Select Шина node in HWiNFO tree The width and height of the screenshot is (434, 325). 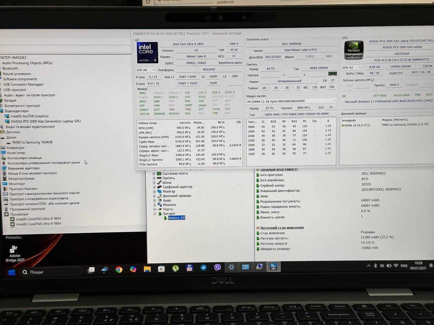(x=167, y=182)
